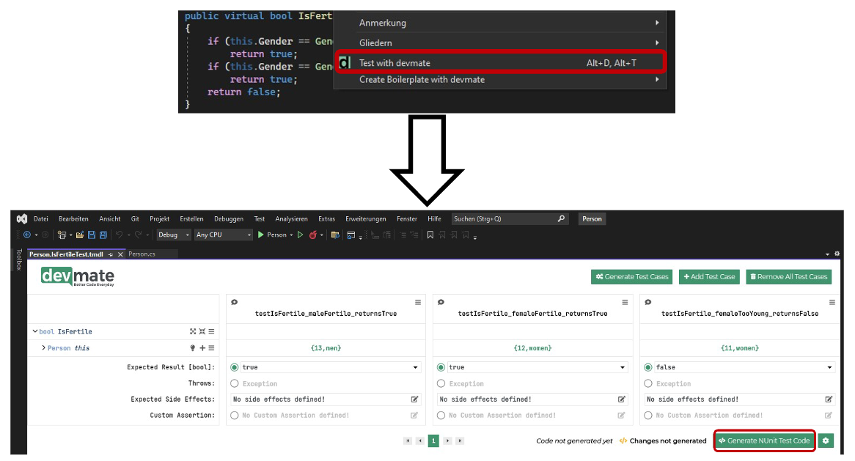Image resolution: width=855 pixels, height=461 pixels.
Task: Open the Datei menu
Action: point(41,218)
